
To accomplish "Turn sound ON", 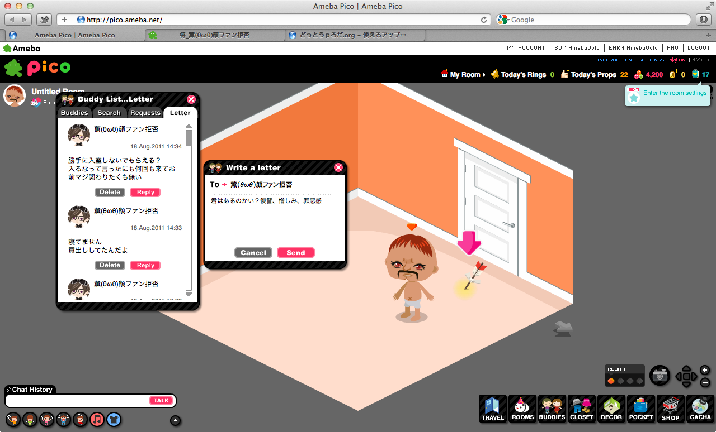I will point(677,60).
